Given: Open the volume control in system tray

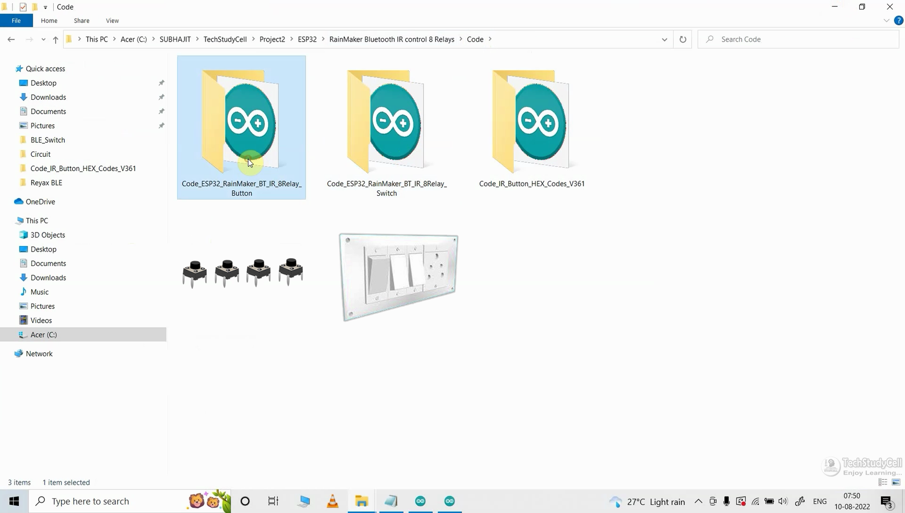Looking at the screenshot, I should tap(783, 501).
